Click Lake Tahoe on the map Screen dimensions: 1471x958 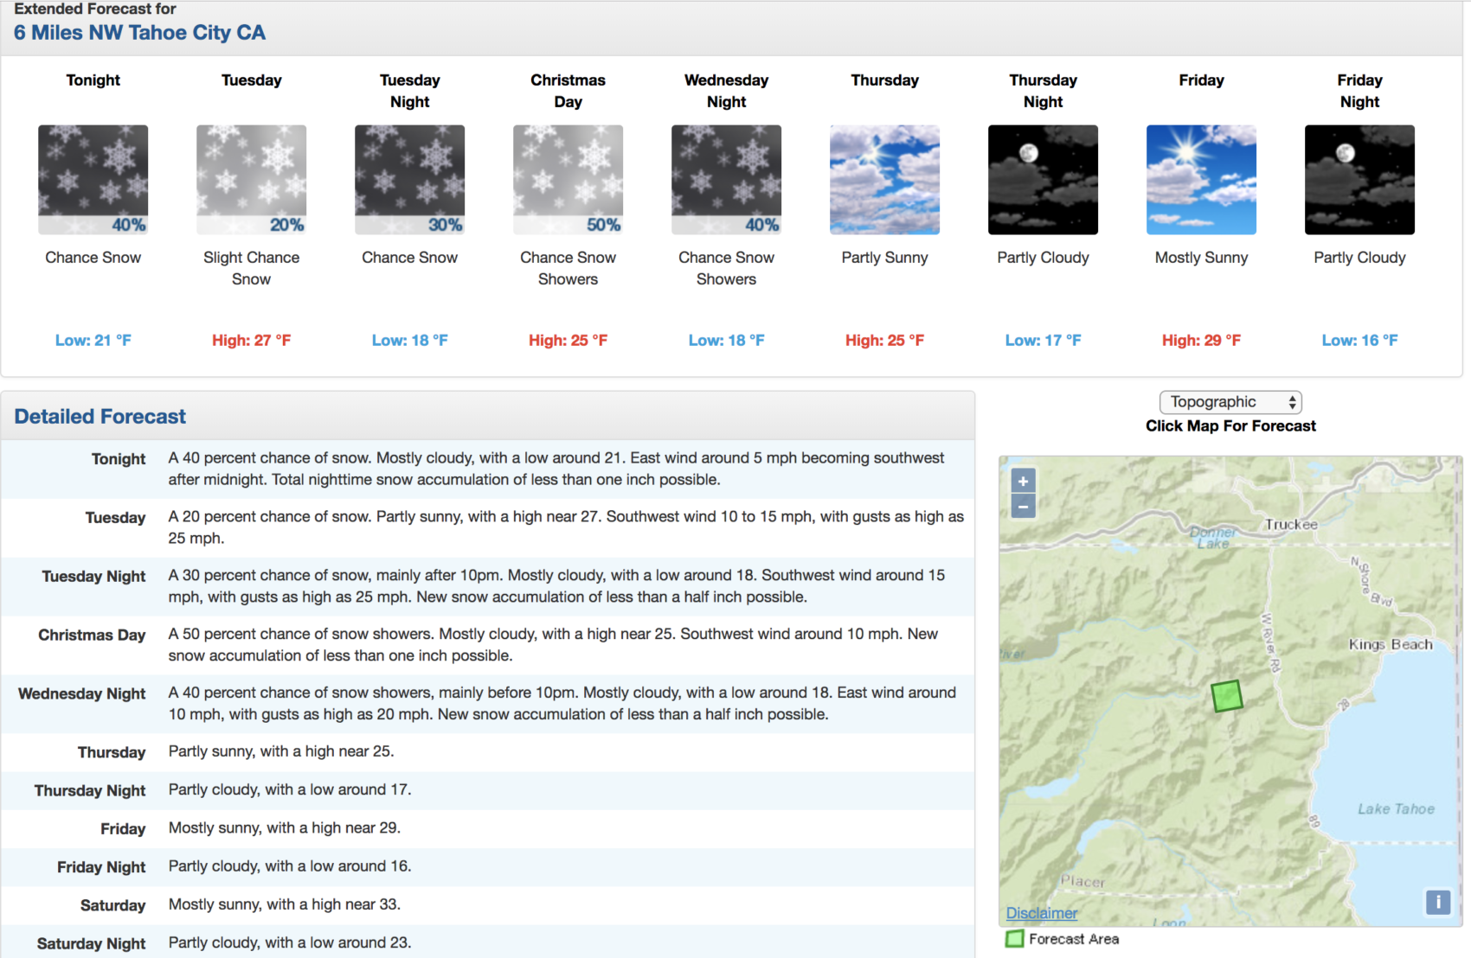1396,809
